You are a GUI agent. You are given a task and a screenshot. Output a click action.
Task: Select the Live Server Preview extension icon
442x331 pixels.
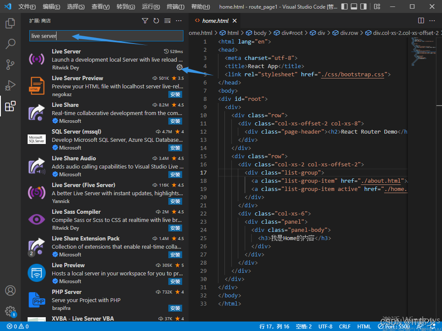point(37,86)
